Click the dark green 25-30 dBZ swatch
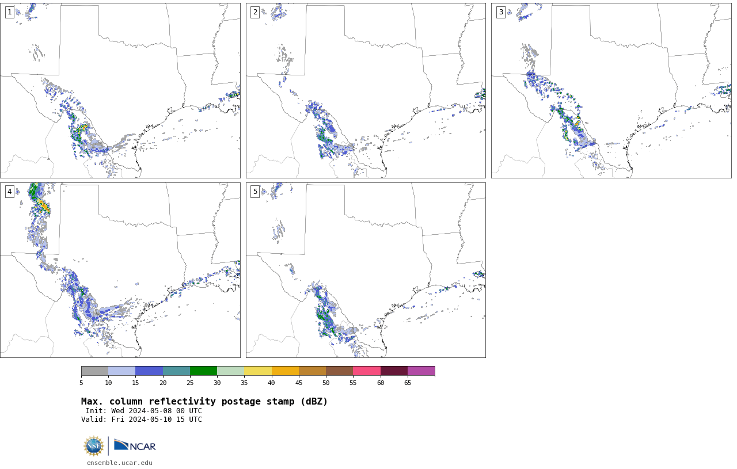The height and width of the screenshot is (469, 737). (x=203, y=371)
